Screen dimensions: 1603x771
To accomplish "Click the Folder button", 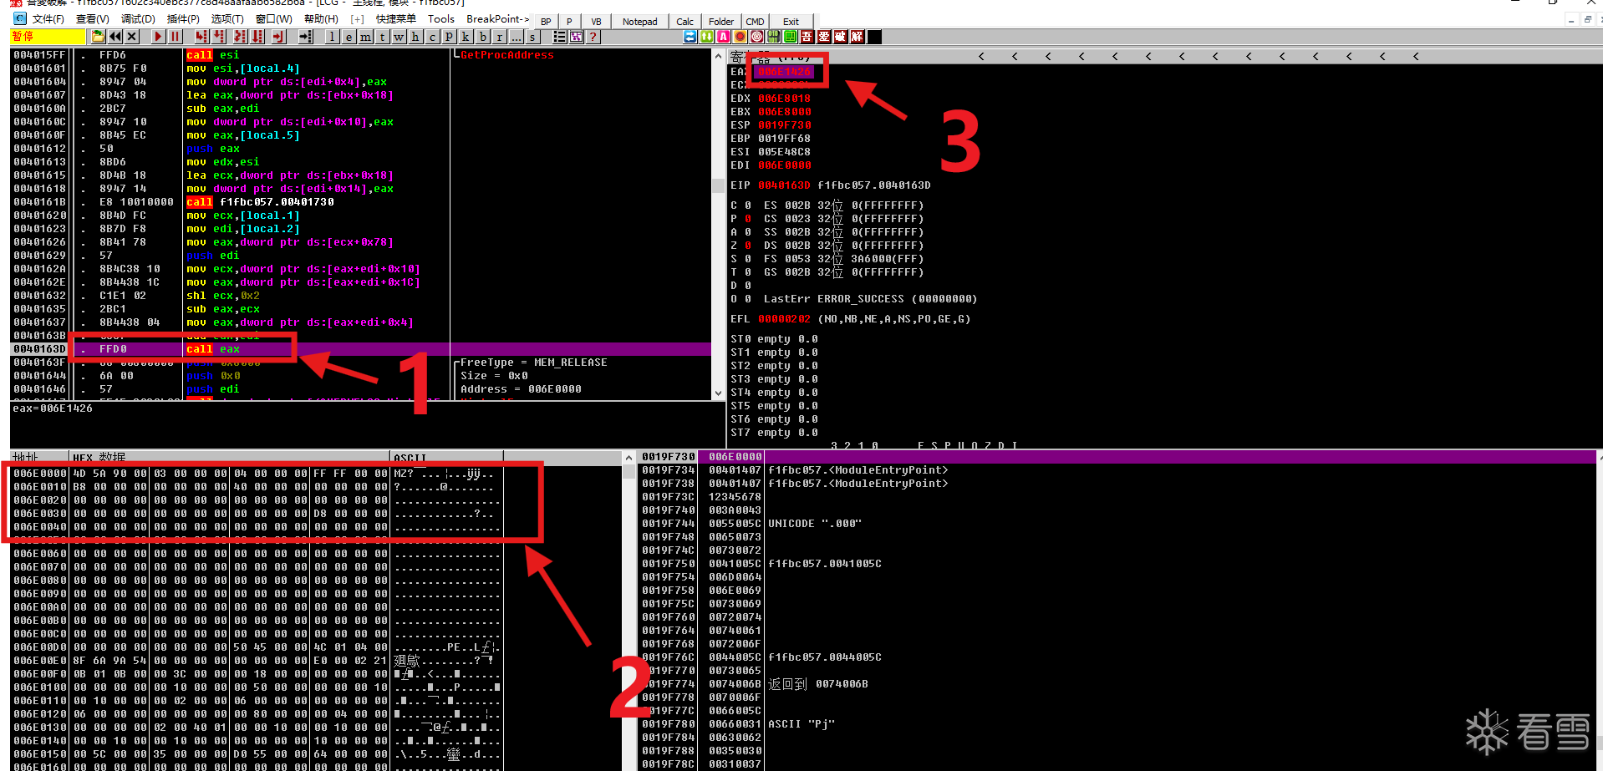I will pos(720,22).
